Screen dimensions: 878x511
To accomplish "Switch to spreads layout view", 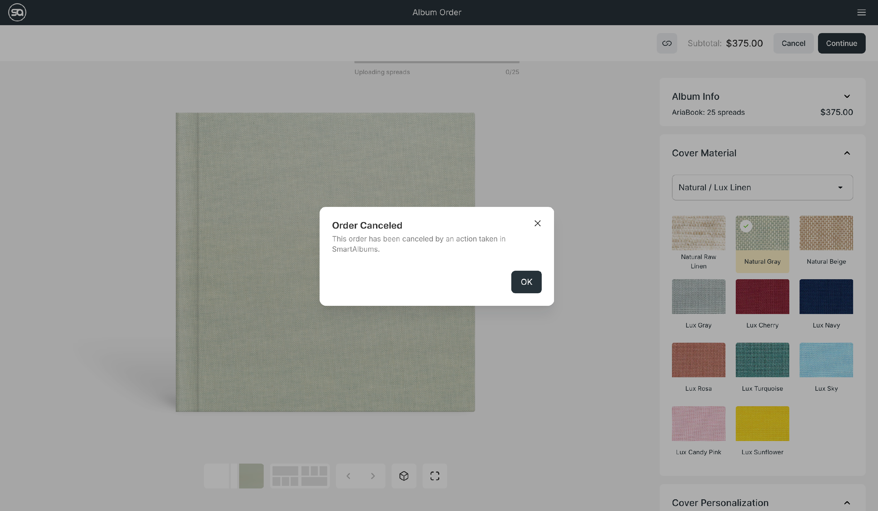I will [x=300, y=476].
